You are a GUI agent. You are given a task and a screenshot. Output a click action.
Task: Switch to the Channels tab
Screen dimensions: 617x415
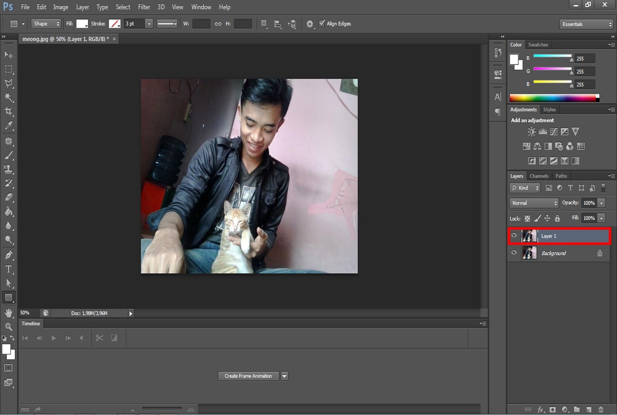click(539, 176)
